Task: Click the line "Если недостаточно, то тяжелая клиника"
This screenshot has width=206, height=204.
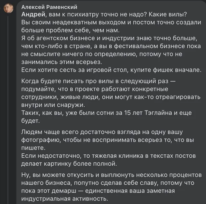Action: (x=108, y=156)
